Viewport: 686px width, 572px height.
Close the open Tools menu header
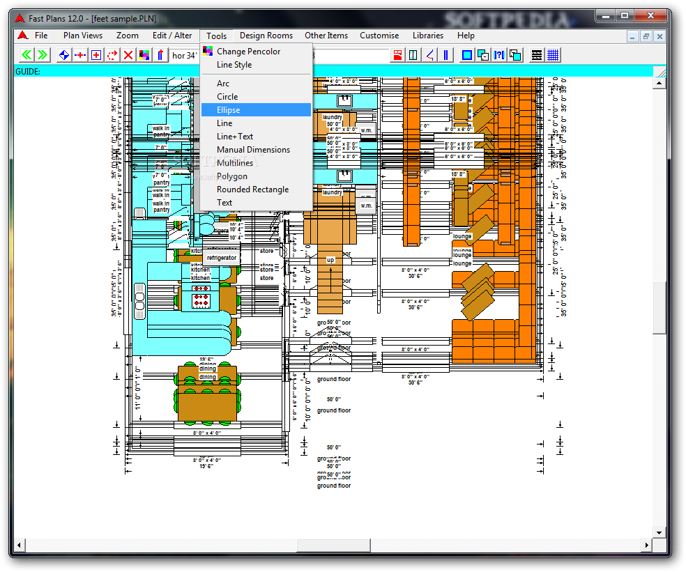click(x=217, y=36)
